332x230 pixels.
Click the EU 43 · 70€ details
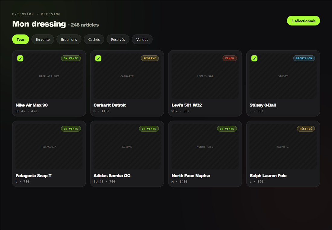coord(104,182)
